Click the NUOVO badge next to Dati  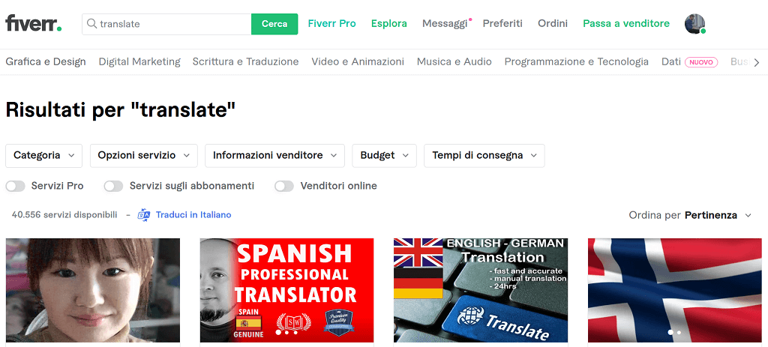(701, 62)
